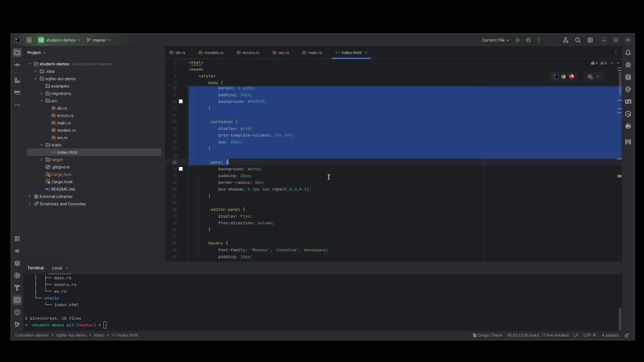Image resolution: width=644 pixels, height=362 pixels.
Task: Switch to the errors.rs editor tab
Action: [248, 53]
